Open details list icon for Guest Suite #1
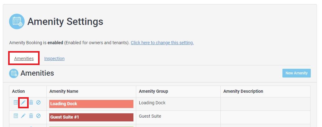The image size is (322, 127). [x=16, y=116]
